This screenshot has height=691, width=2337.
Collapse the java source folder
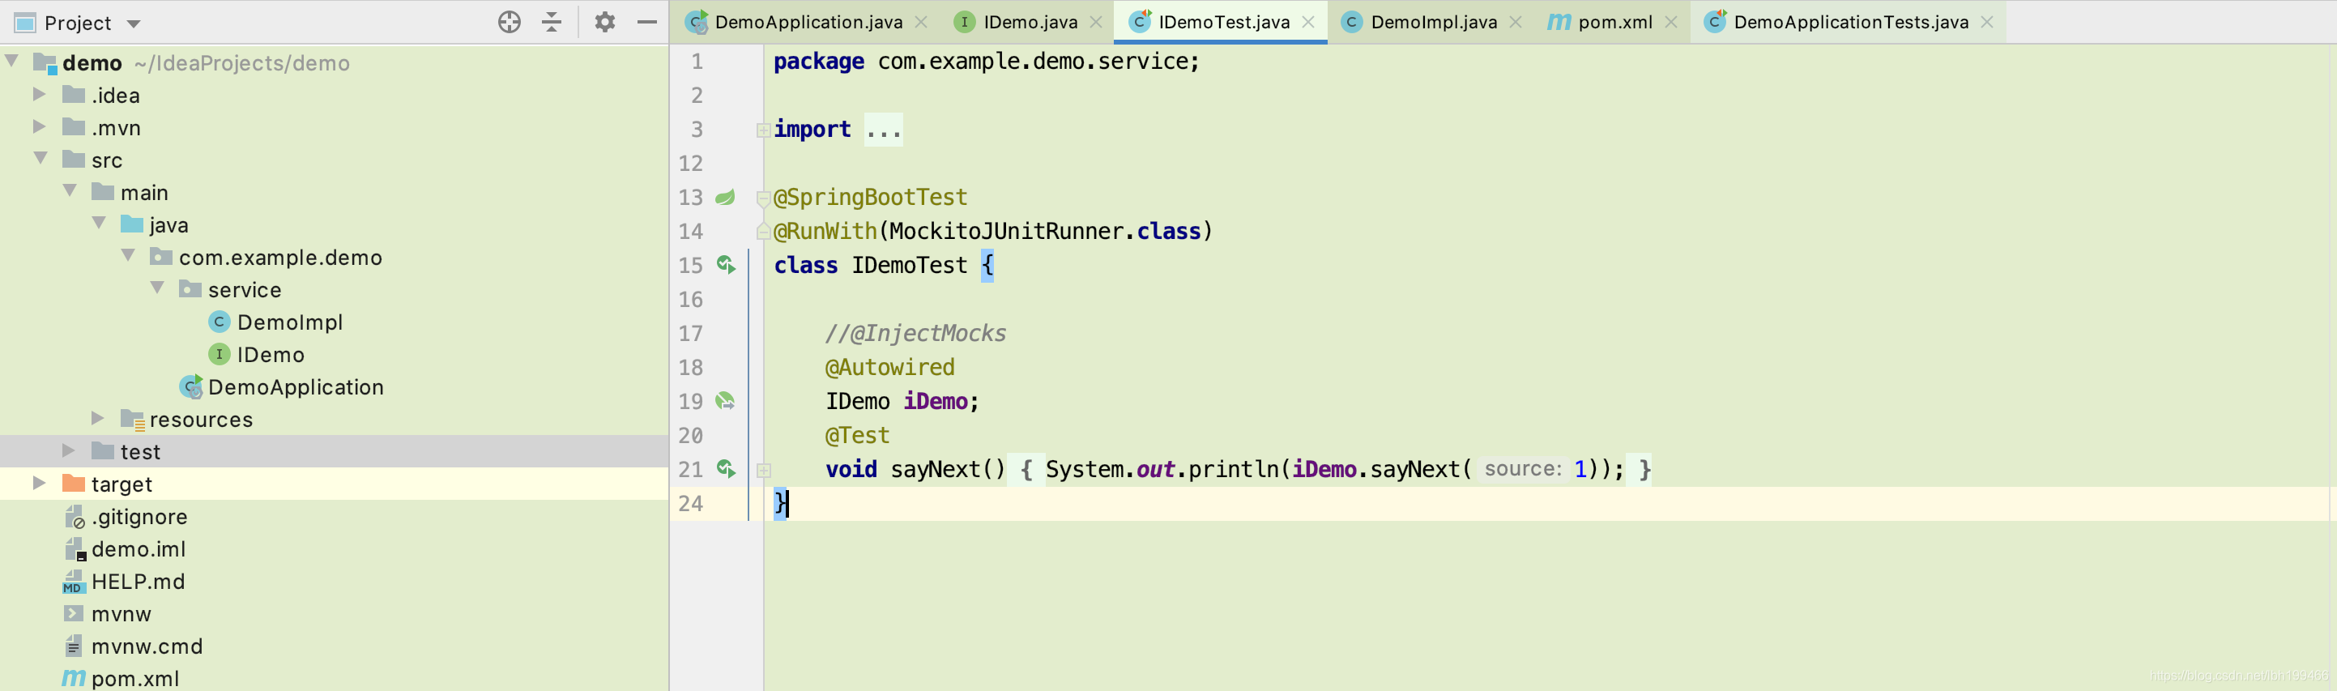click(x=99, y=223)
